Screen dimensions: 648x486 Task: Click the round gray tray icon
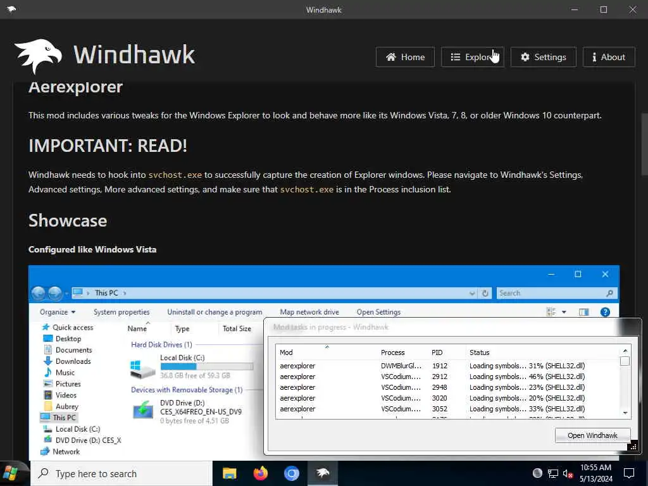tap(537, 473)
